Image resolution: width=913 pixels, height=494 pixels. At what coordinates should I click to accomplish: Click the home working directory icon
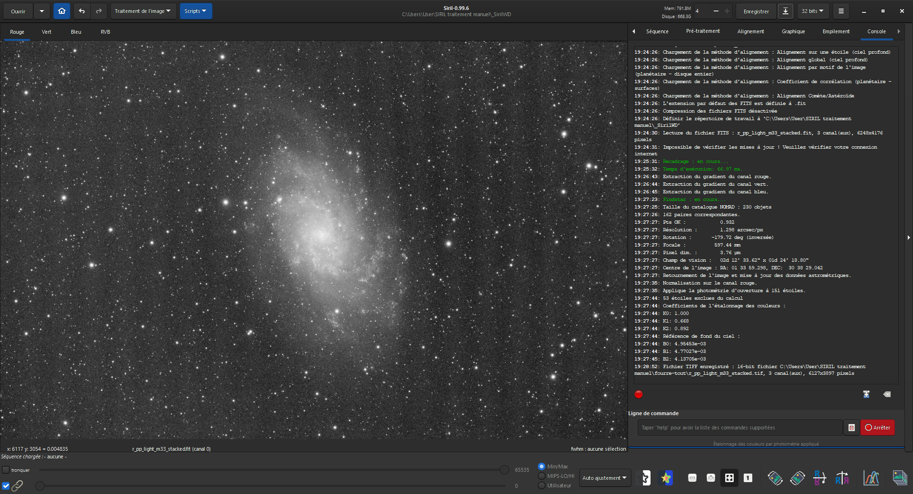click(x=62, y=11)
